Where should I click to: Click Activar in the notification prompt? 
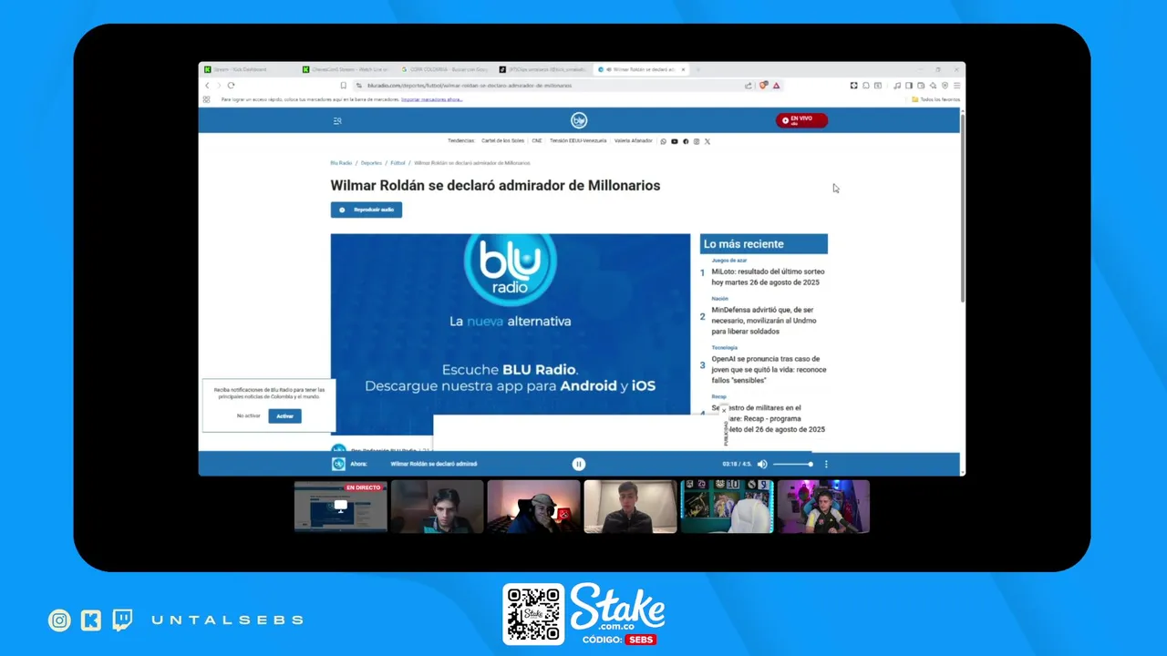pyautogui.click(x=284, y=415)
